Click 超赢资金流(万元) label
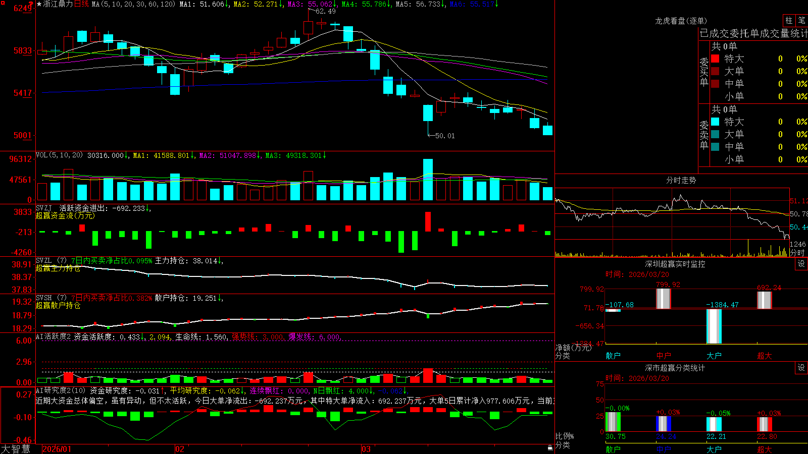808x454 pixels. click(65, 215)
